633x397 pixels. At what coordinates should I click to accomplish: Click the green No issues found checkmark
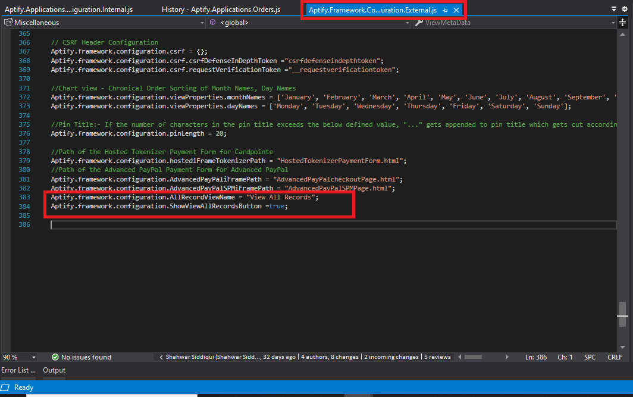pos(55,357)
